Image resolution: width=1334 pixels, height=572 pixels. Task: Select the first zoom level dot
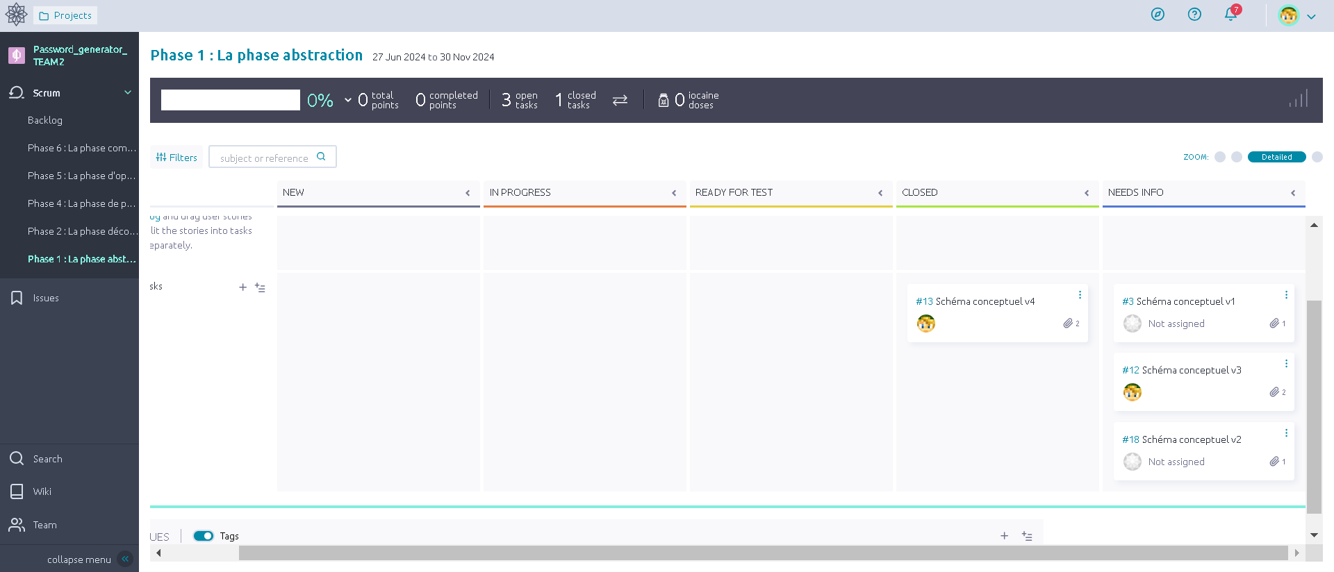click(1220, 157)
